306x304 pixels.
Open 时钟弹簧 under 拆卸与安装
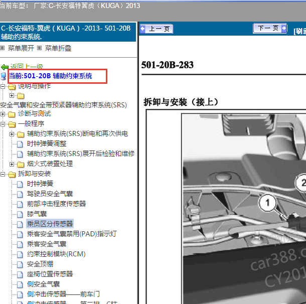[x=40, y=184]
